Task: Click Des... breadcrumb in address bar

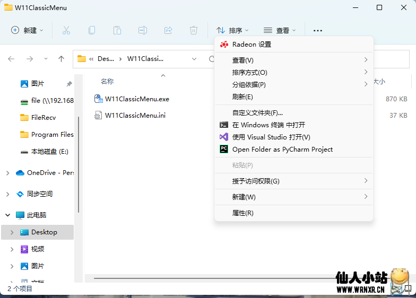Action: (x=106, y=58)
